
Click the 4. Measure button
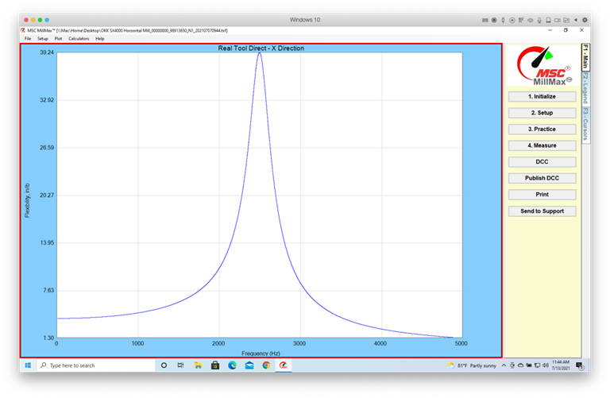[x=542, y=145]
